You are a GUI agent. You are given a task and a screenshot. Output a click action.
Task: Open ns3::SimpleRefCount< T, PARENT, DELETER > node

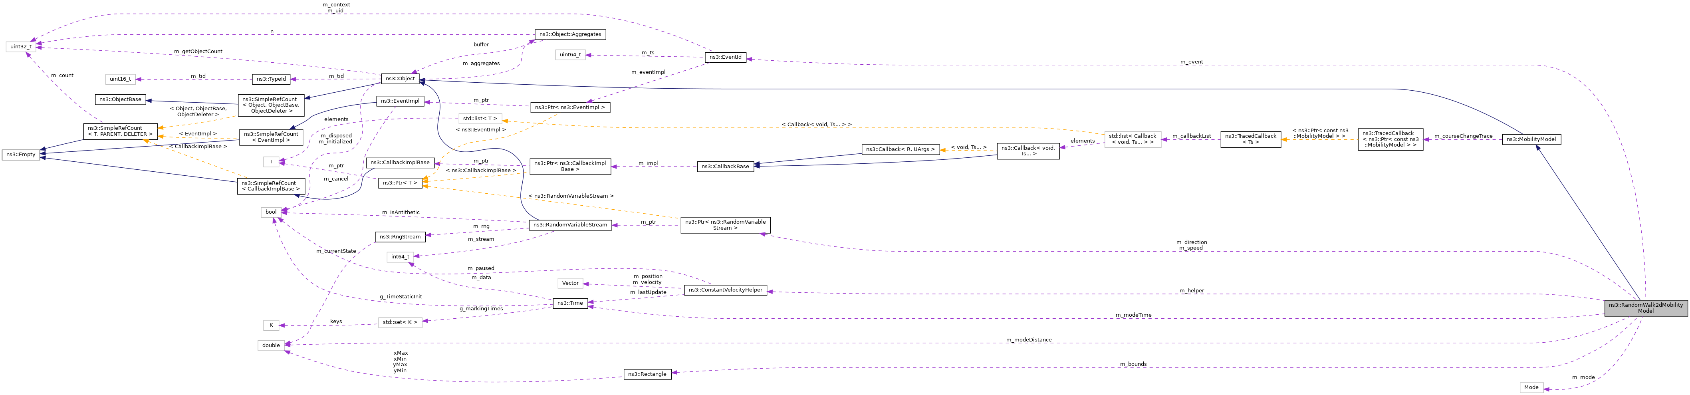(x=120, y=131)
